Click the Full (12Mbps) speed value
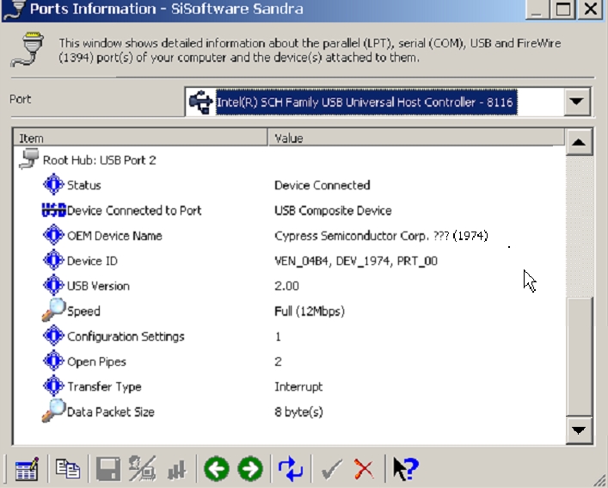This screenshot has height=488, width=608. point(310,311)
